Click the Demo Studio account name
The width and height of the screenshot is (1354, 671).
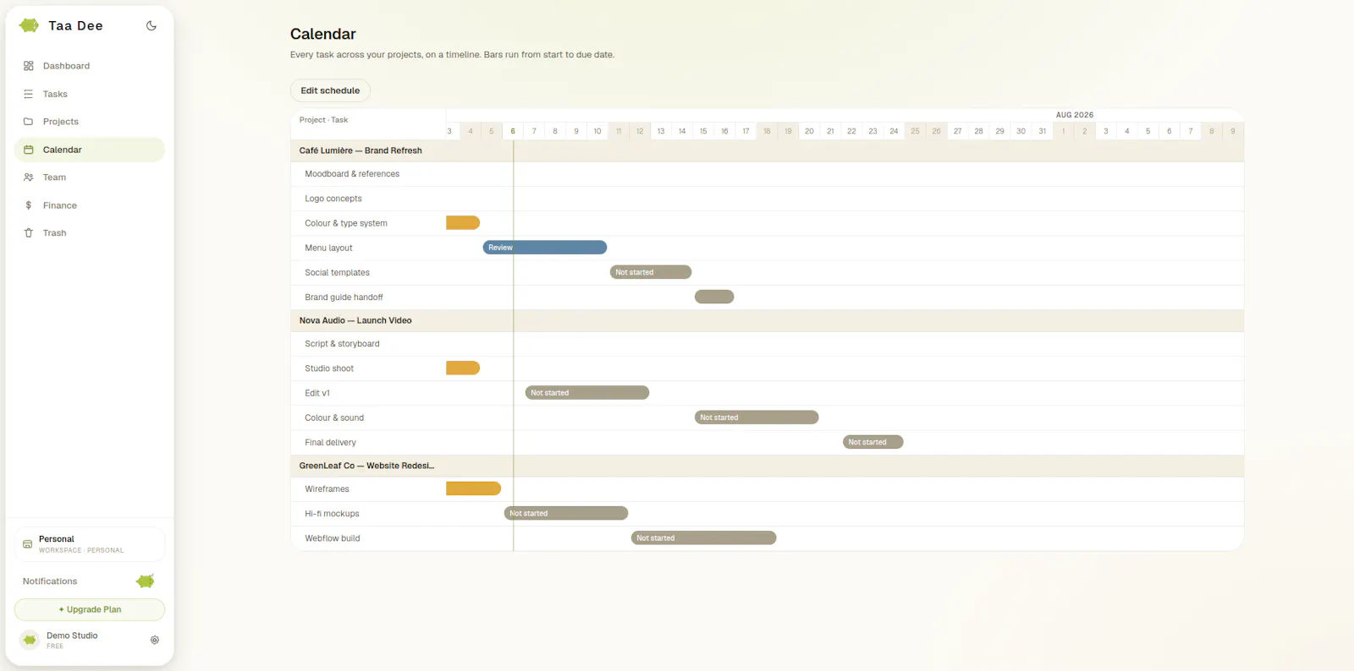pyautogui.click(x=72, y=636)
